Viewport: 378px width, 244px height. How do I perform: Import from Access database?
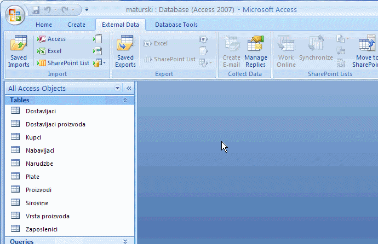click(51, 39)
